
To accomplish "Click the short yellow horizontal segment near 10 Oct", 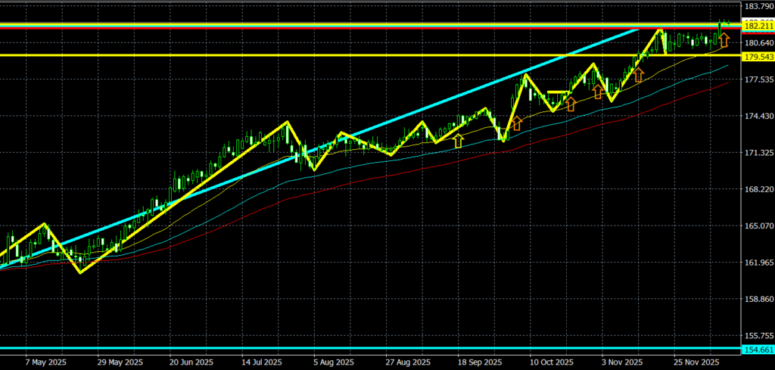I will [558, 92].
